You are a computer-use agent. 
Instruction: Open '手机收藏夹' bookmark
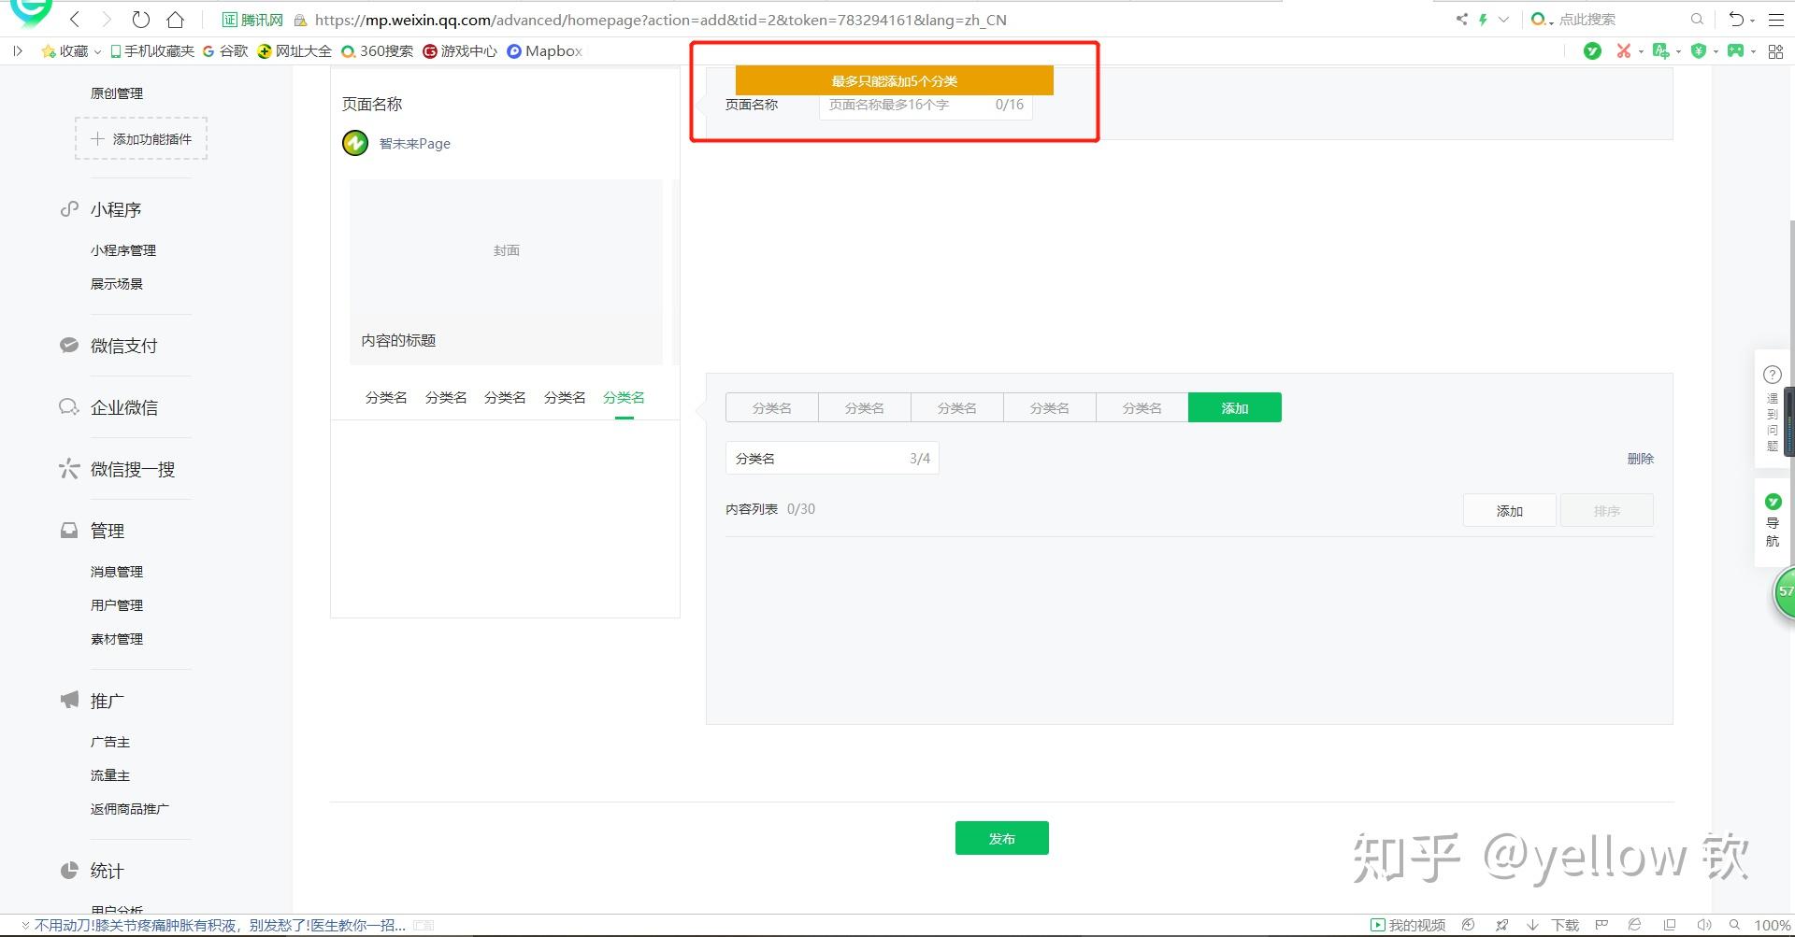point(151,51)
